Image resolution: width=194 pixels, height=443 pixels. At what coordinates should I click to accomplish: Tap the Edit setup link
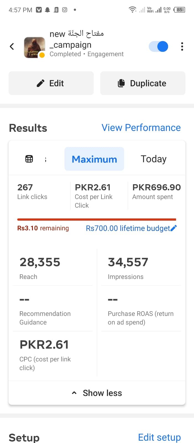(159, 437)
